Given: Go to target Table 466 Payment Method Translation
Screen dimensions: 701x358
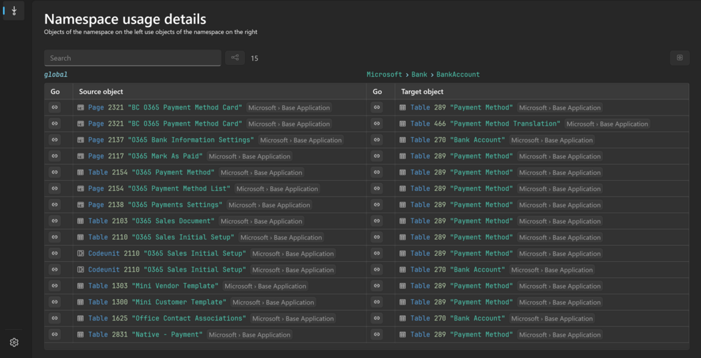Looking at the screenshot, I should pos(377,124).
